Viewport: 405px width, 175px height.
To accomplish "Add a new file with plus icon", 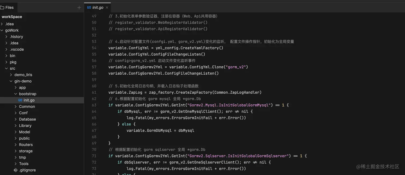I will (79, 7).
